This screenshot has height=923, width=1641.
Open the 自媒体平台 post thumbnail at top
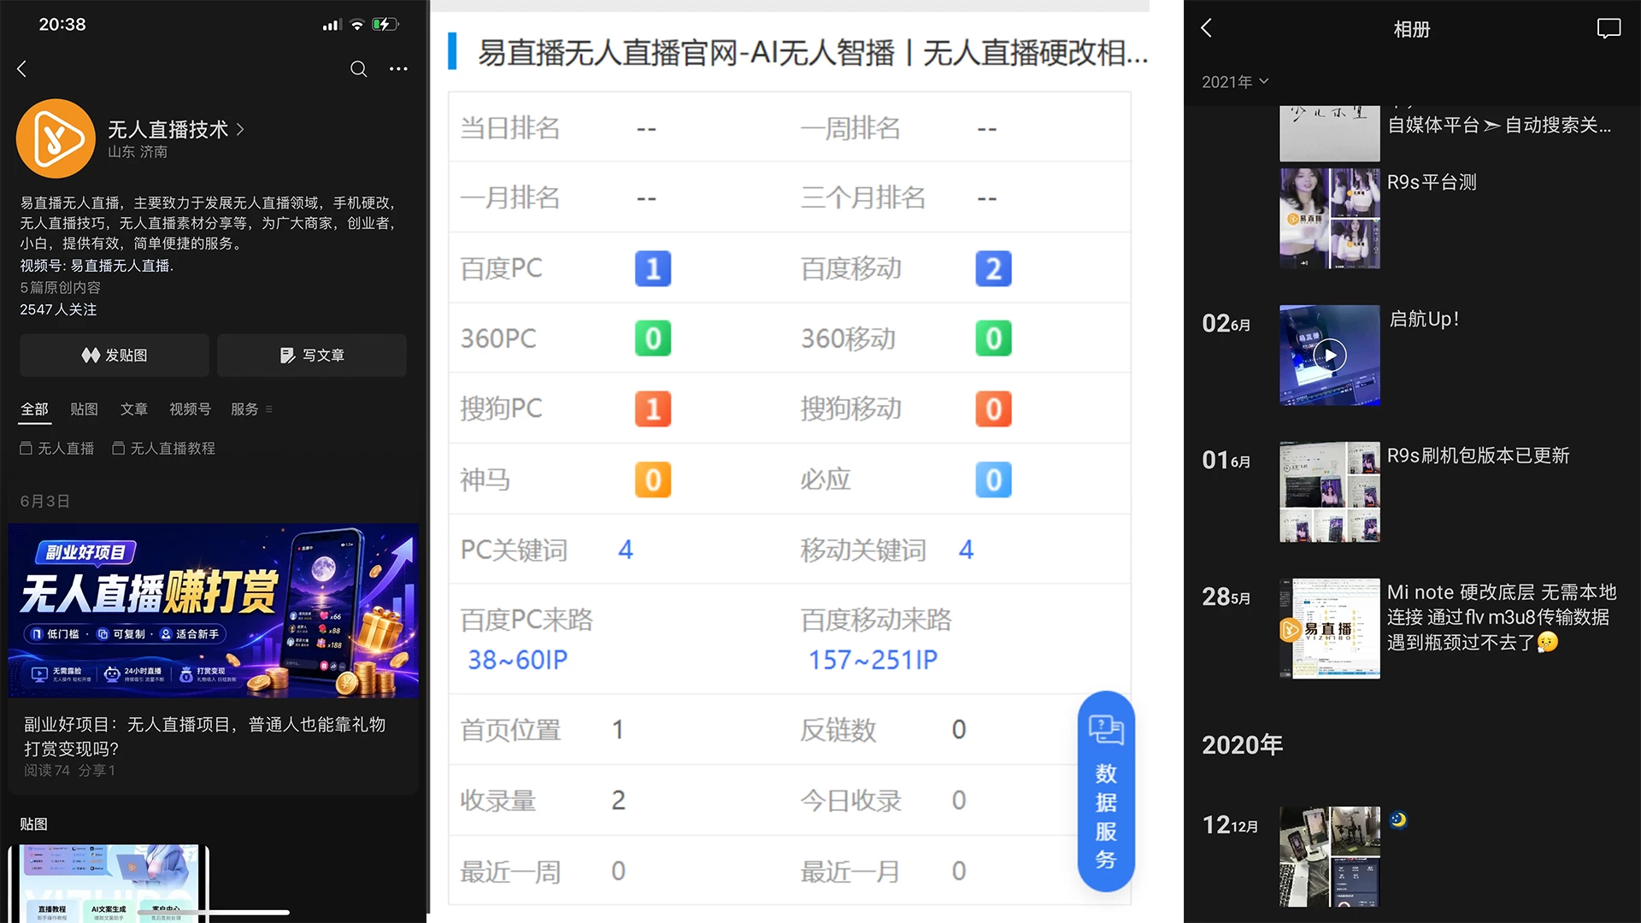1329,134
